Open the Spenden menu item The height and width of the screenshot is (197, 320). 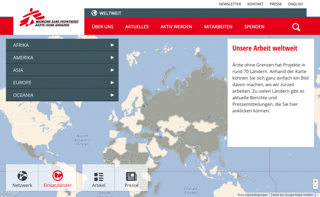pos(254,27)
